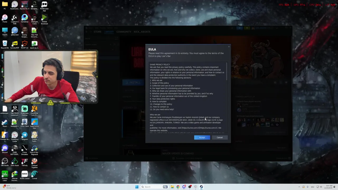338x190 pixels.
Task: Launch iTunes from desktop
Action: pyautogui.click(x=5, y=19)
